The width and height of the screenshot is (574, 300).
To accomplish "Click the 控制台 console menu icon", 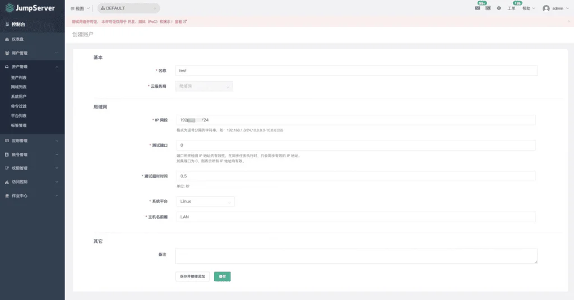I will pyautogui.click(x=7, y=25).
